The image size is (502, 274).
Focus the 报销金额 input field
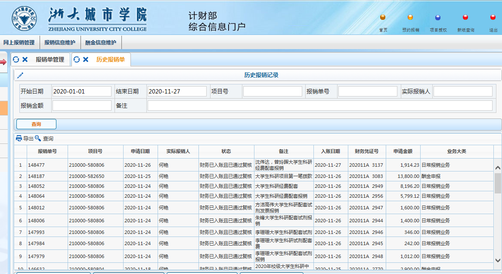click(82, 106)
